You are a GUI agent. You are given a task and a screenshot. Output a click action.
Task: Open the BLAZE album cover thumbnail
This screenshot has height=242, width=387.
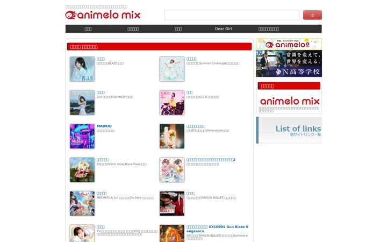pyautogui.click(x=82, y=69)
